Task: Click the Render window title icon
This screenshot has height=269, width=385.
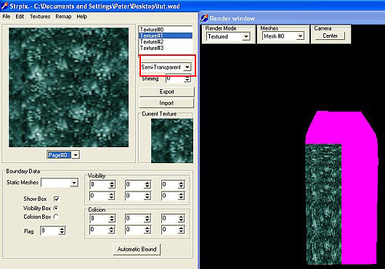Action: (204, 18)
